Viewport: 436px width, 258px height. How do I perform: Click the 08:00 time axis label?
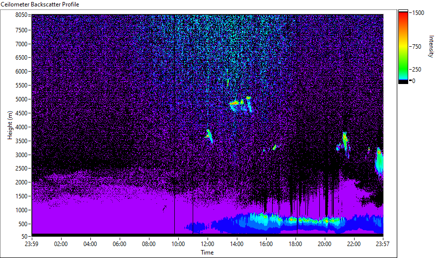click(149, 244)
